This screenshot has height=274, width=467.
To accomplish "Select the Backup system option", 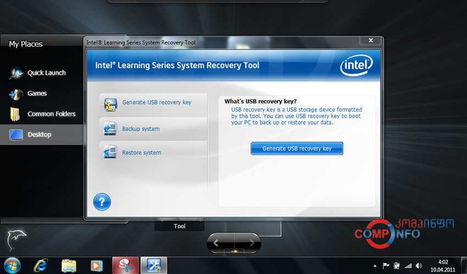I will coord(153,129).
